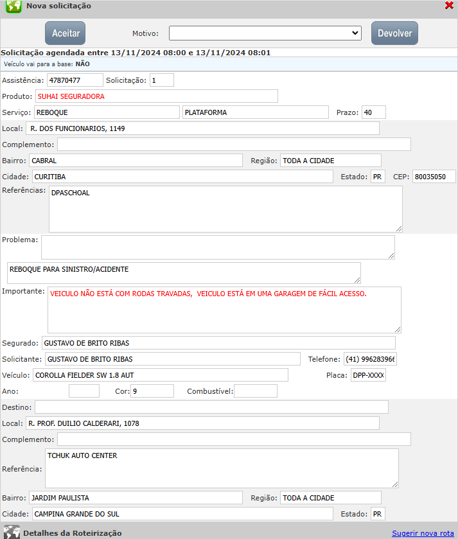Click REBOQUE PARA SINISTRO/ACIDENTE text area
This screenshot has height=539, width=458.
[184, 273]
